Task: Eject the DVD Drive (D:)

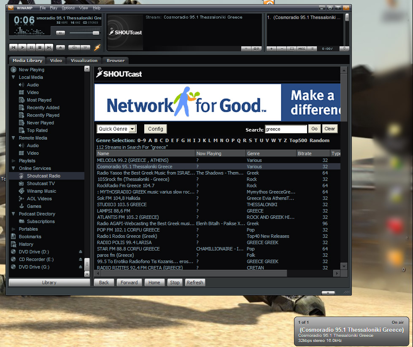Action: coord(81,252)
